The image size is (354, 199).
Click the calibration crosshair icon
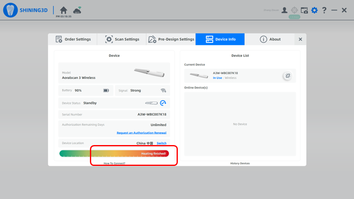[294, 10]
